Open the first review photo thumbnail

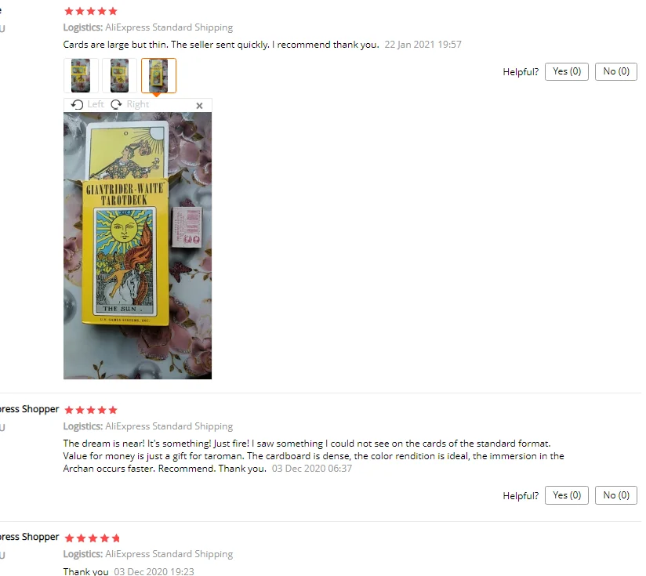(x=81, y=76)
